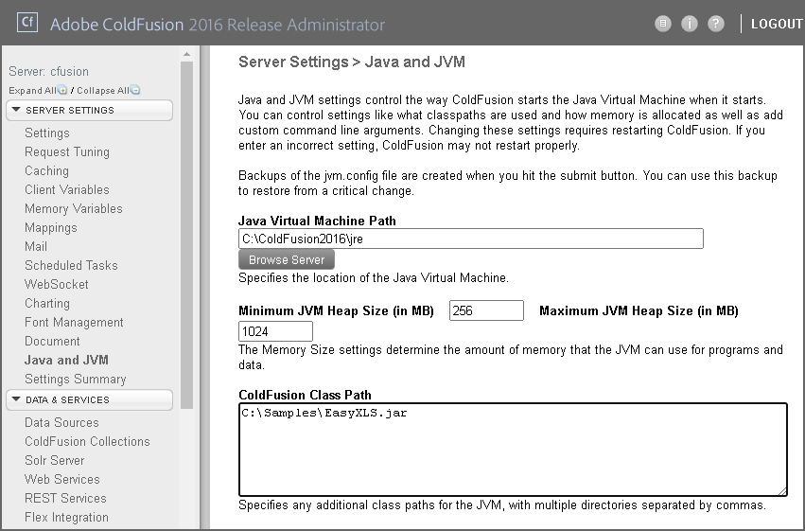Collapse the DATA & SERVICES section
The height and width of the screenshot is (531, 805).
89,400
